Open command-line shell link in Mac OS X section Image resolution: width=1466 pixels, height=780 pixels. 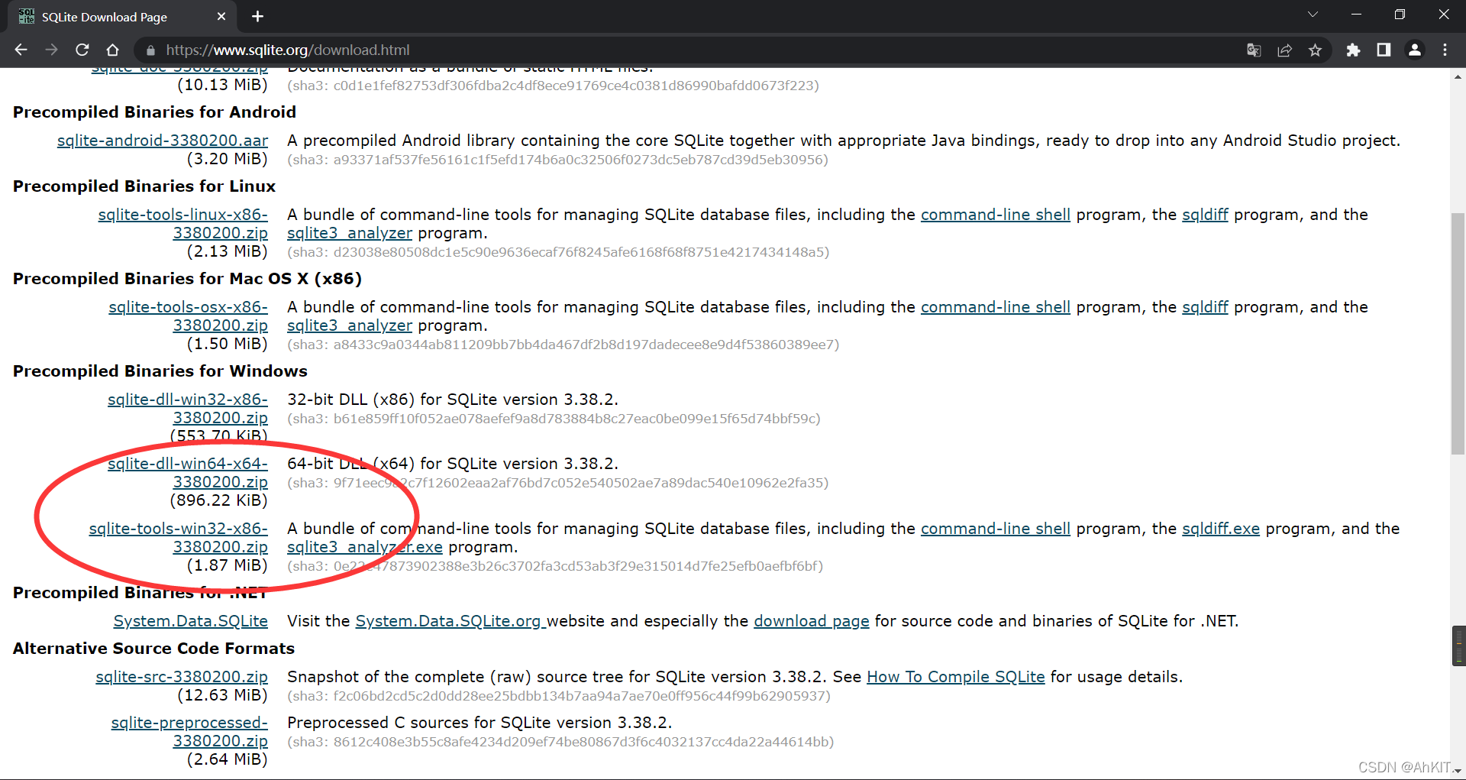[996, 307]
